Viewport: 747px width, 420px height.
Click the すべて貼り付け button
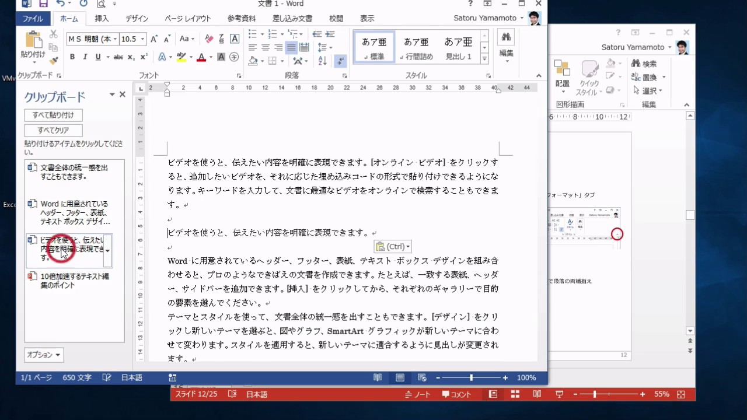tap(53, 115)
